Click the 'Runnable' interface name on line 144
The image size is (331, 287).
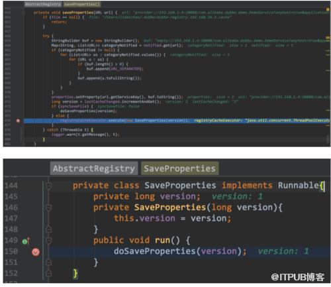point(299,186)
